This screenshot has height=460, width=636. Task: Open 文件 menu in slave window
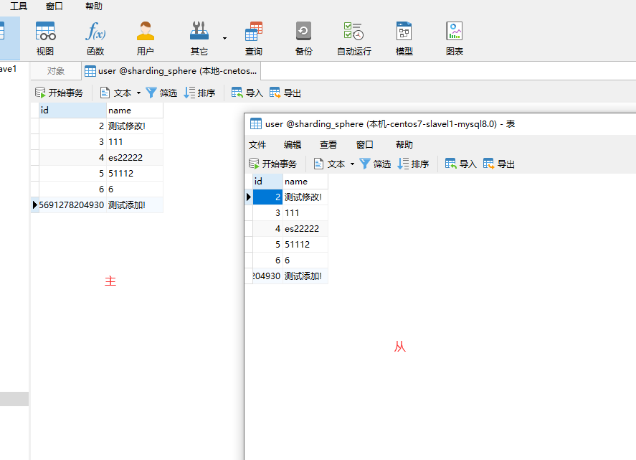pyautogui.click(x=257, y=144)
